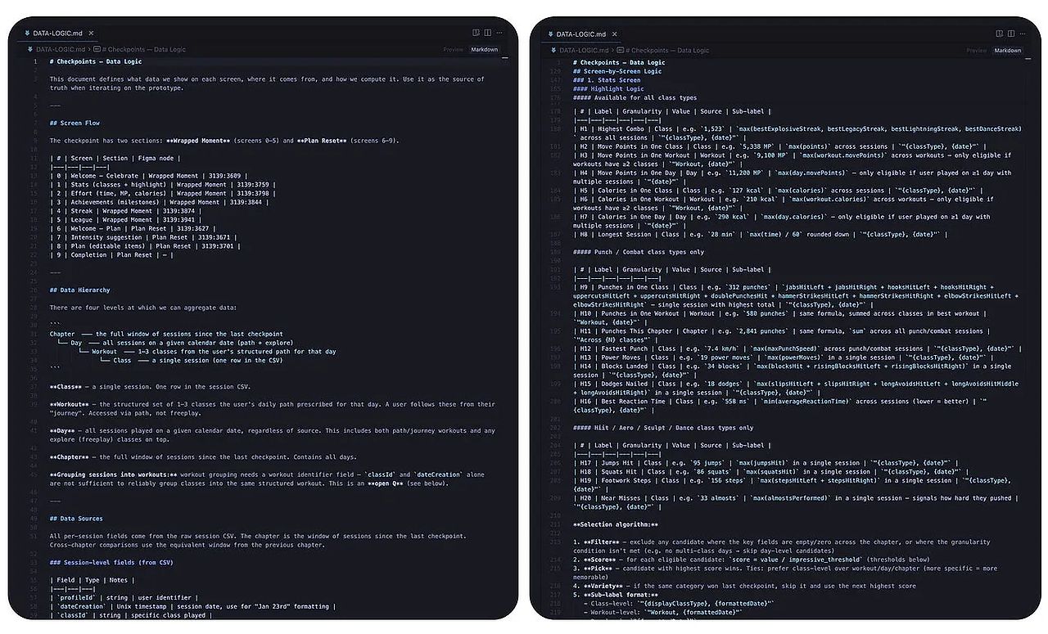This screenshot has height=634, width=1048.
Task: Click DATA-LOGIC.md breadcrumb in right editor
Action: pyautogui.click(x=582, y=50)
